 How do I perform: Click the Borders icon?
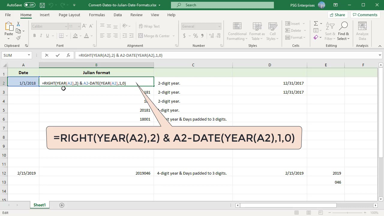(61, 36)
